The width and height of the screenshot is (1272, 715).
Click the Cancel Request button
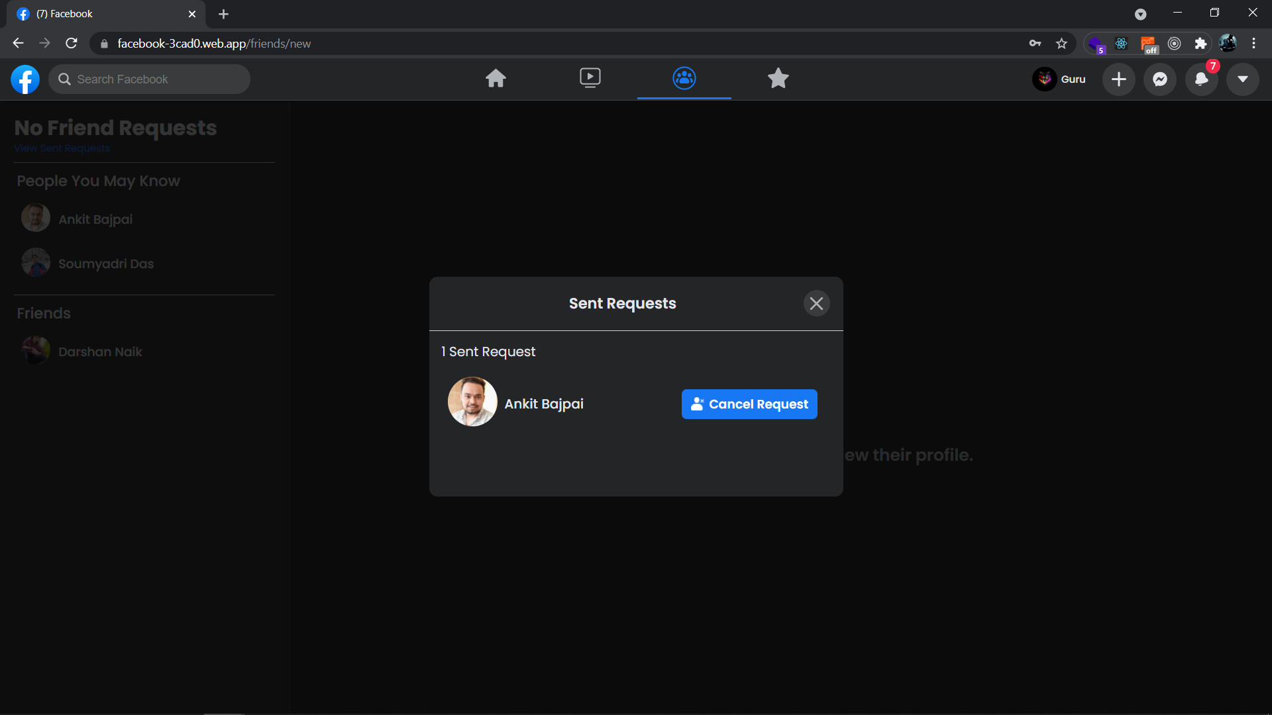[x=749, y=404]
